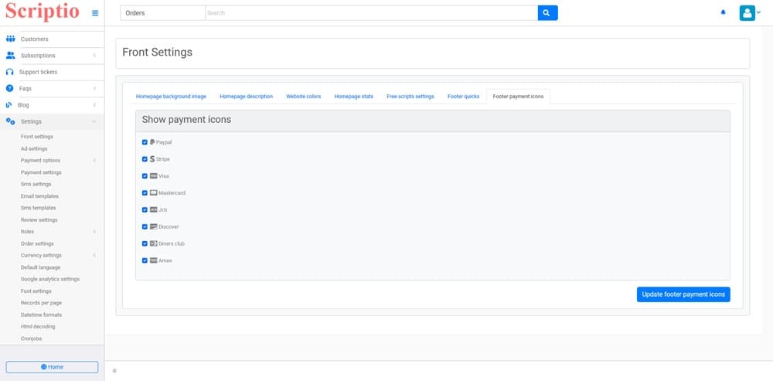Switch to the Website colors tab
This screenshot has height=381, width=773.
coord(303,97)
